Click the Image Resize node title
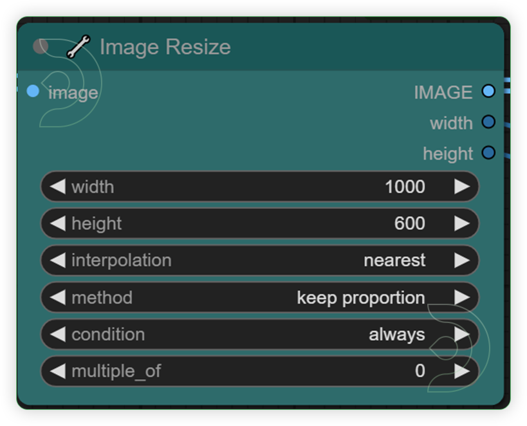This screenshot has width=527, height=426. [x=164, y=46]
